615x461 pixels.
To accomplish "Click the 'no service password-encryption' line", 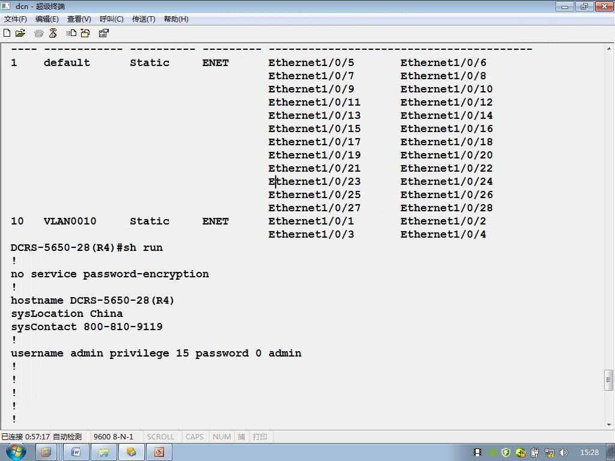I will tap(110, 274).
